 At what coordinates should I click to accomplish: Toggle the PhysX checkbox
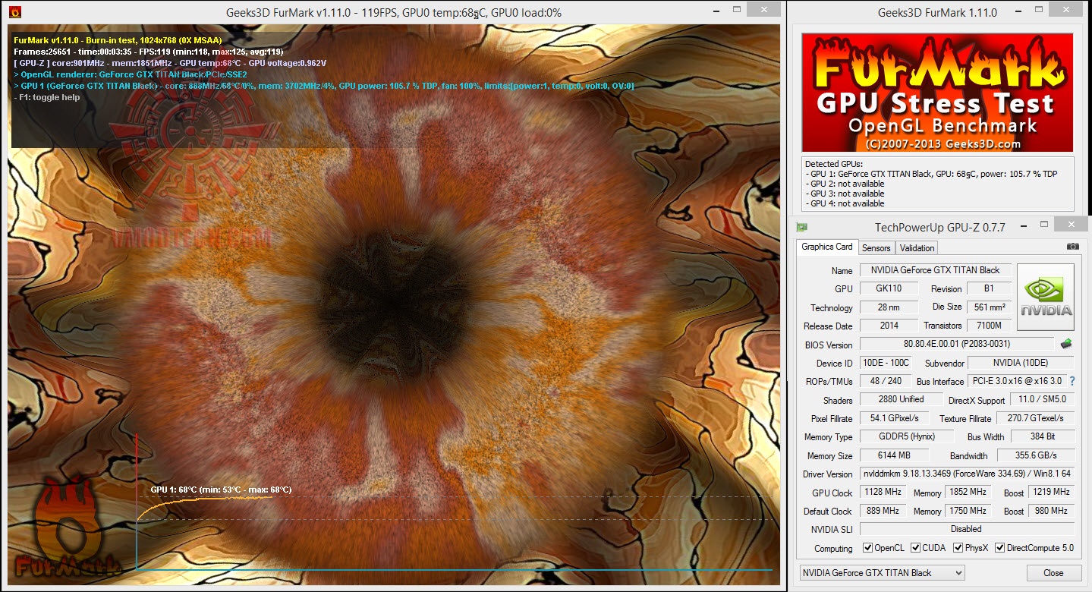[x=958, y=548]
